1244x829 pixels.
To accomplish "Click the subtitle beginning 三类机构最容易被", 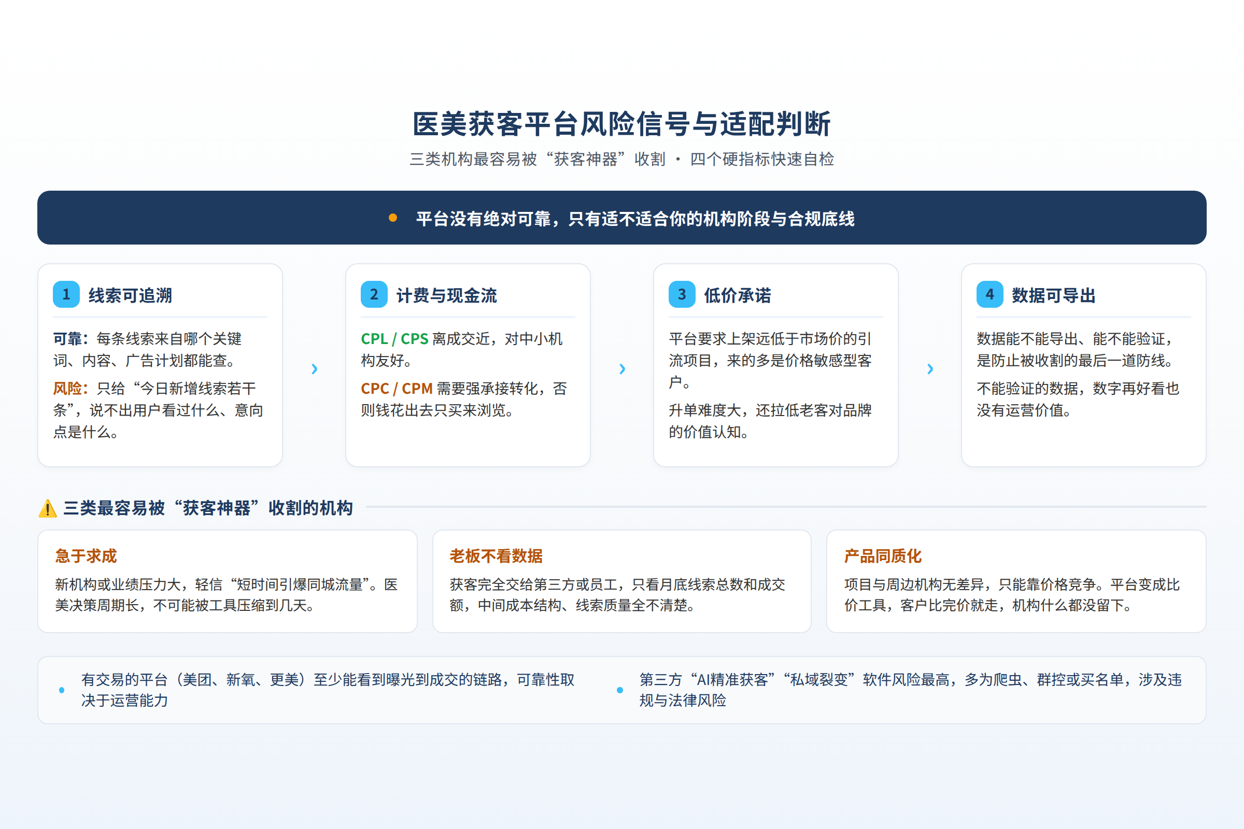I will point(622,159).
